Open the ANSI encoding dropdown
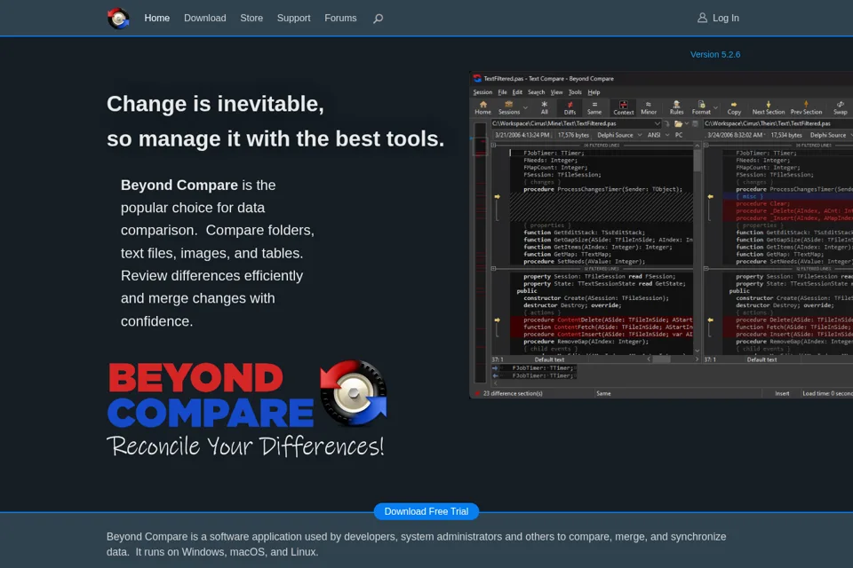Image resolution: width=853 pixels, height=568 pixels. [x=667, y=135]
